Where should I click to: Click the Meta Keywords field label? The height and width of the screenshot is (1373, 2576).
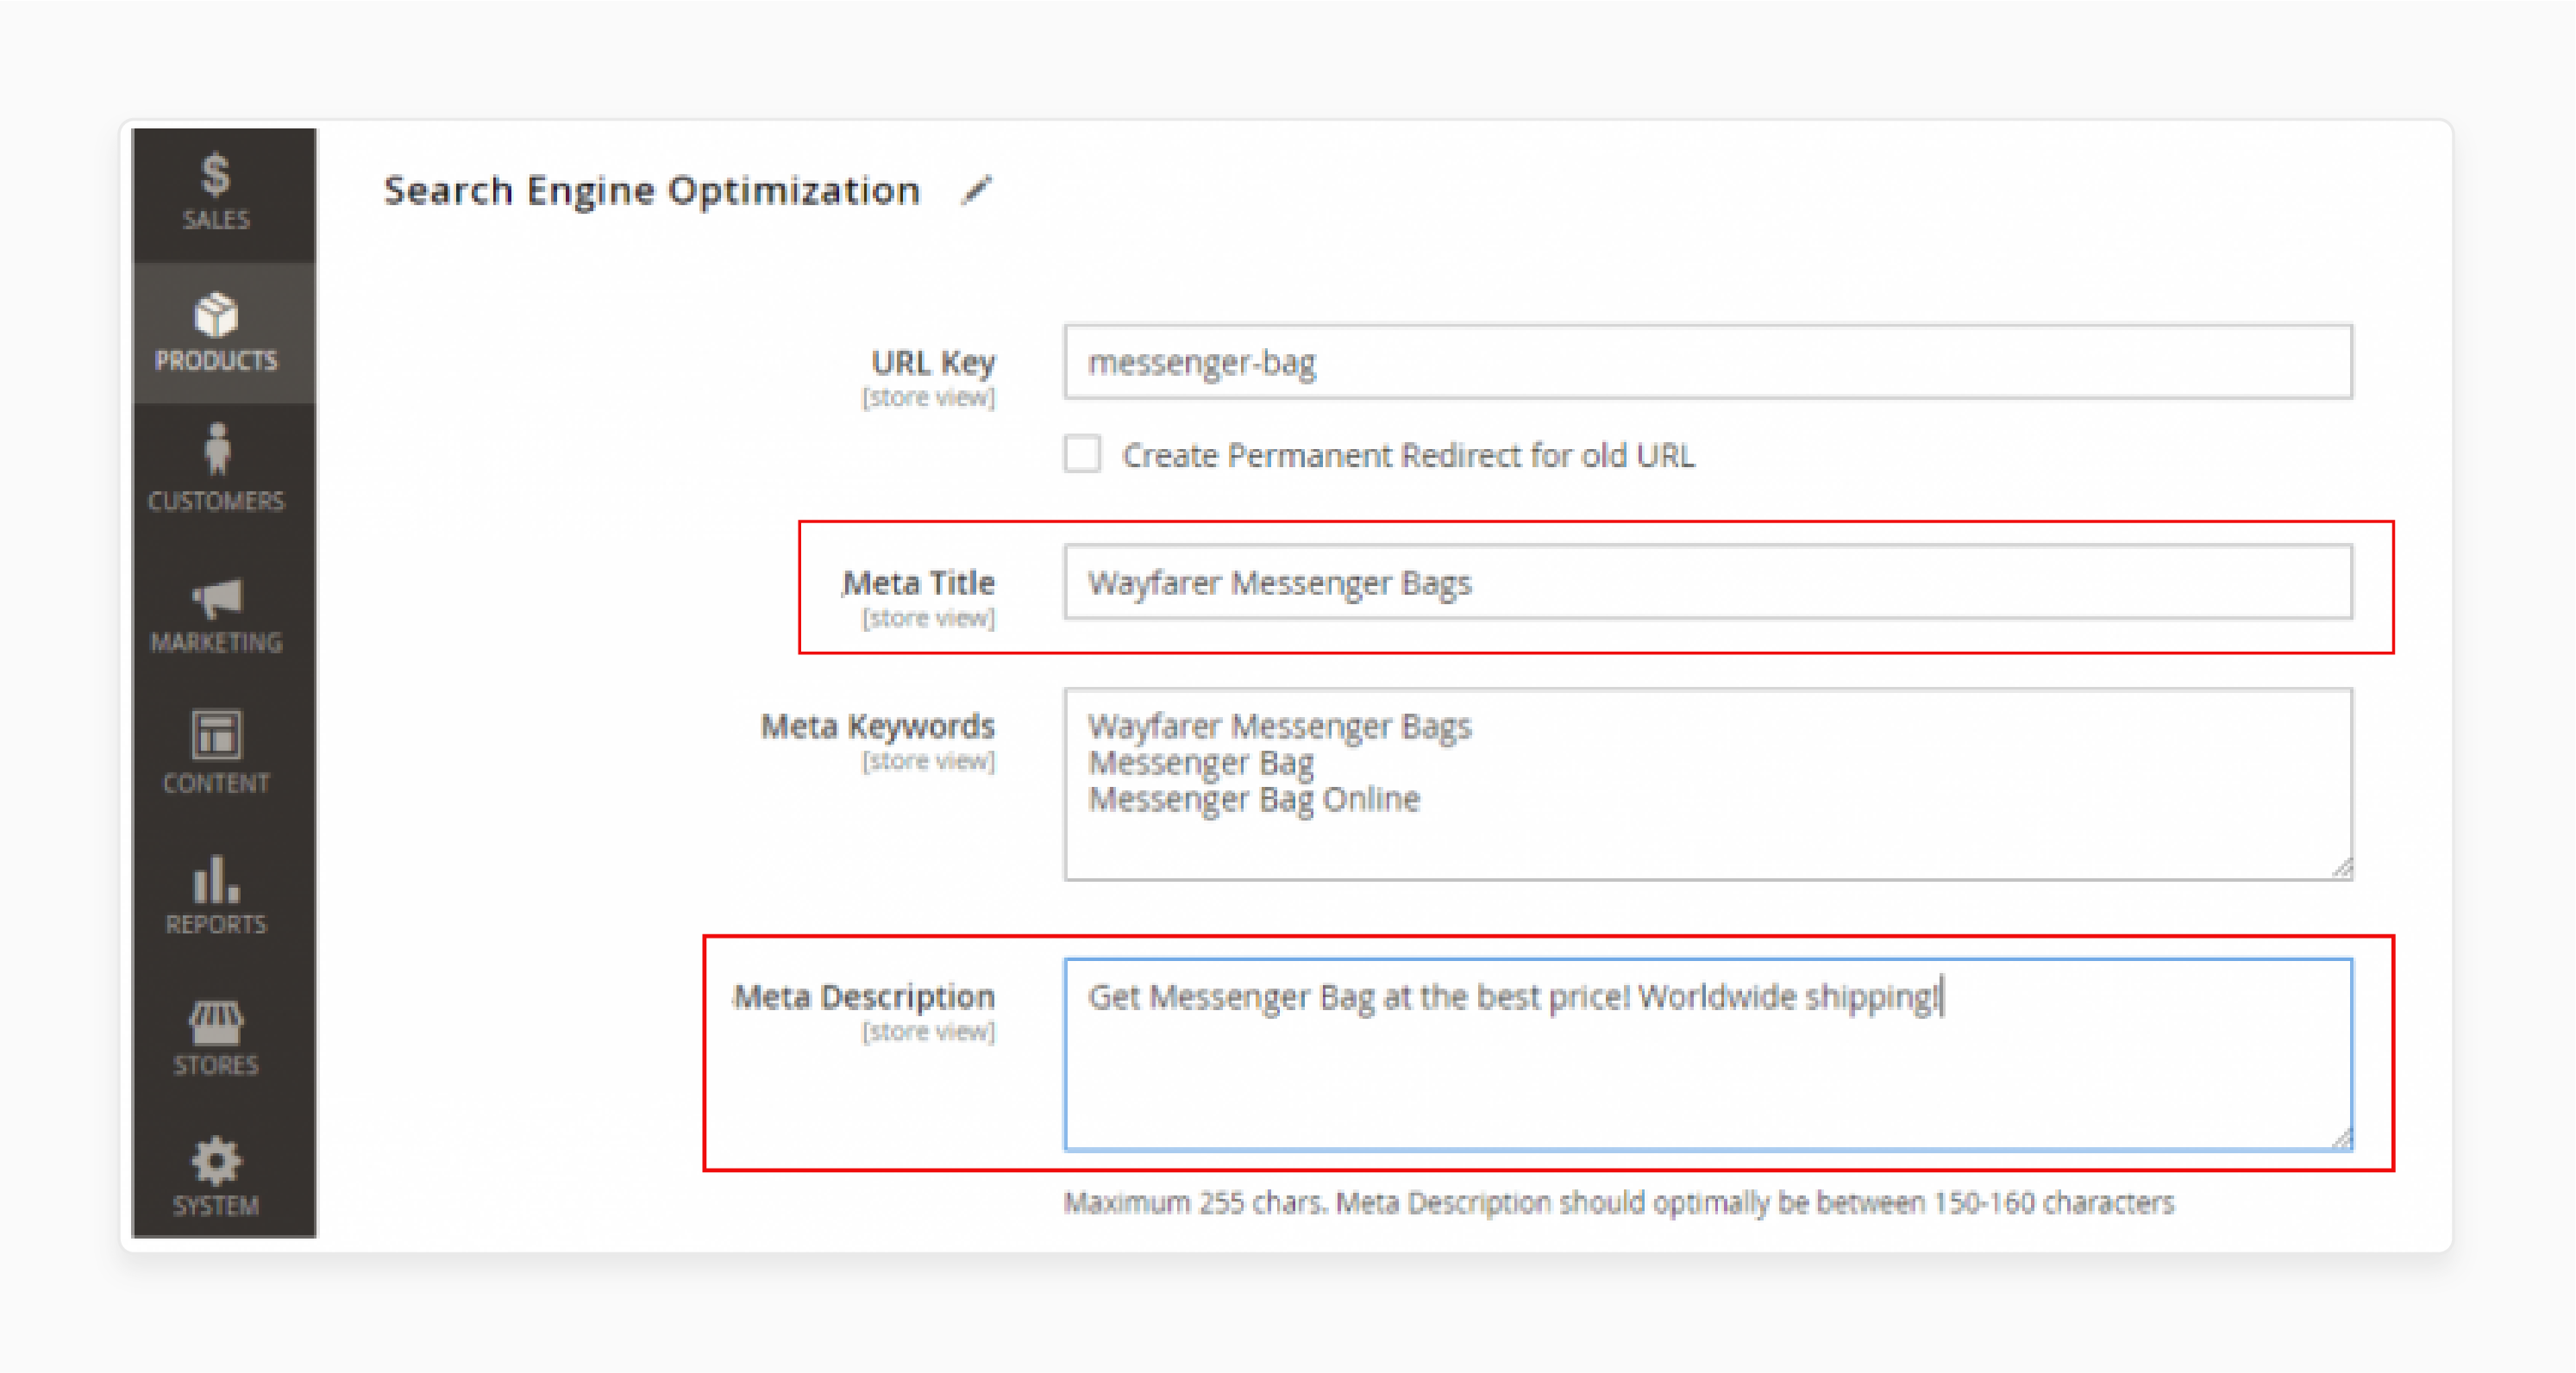coord(878,727)
